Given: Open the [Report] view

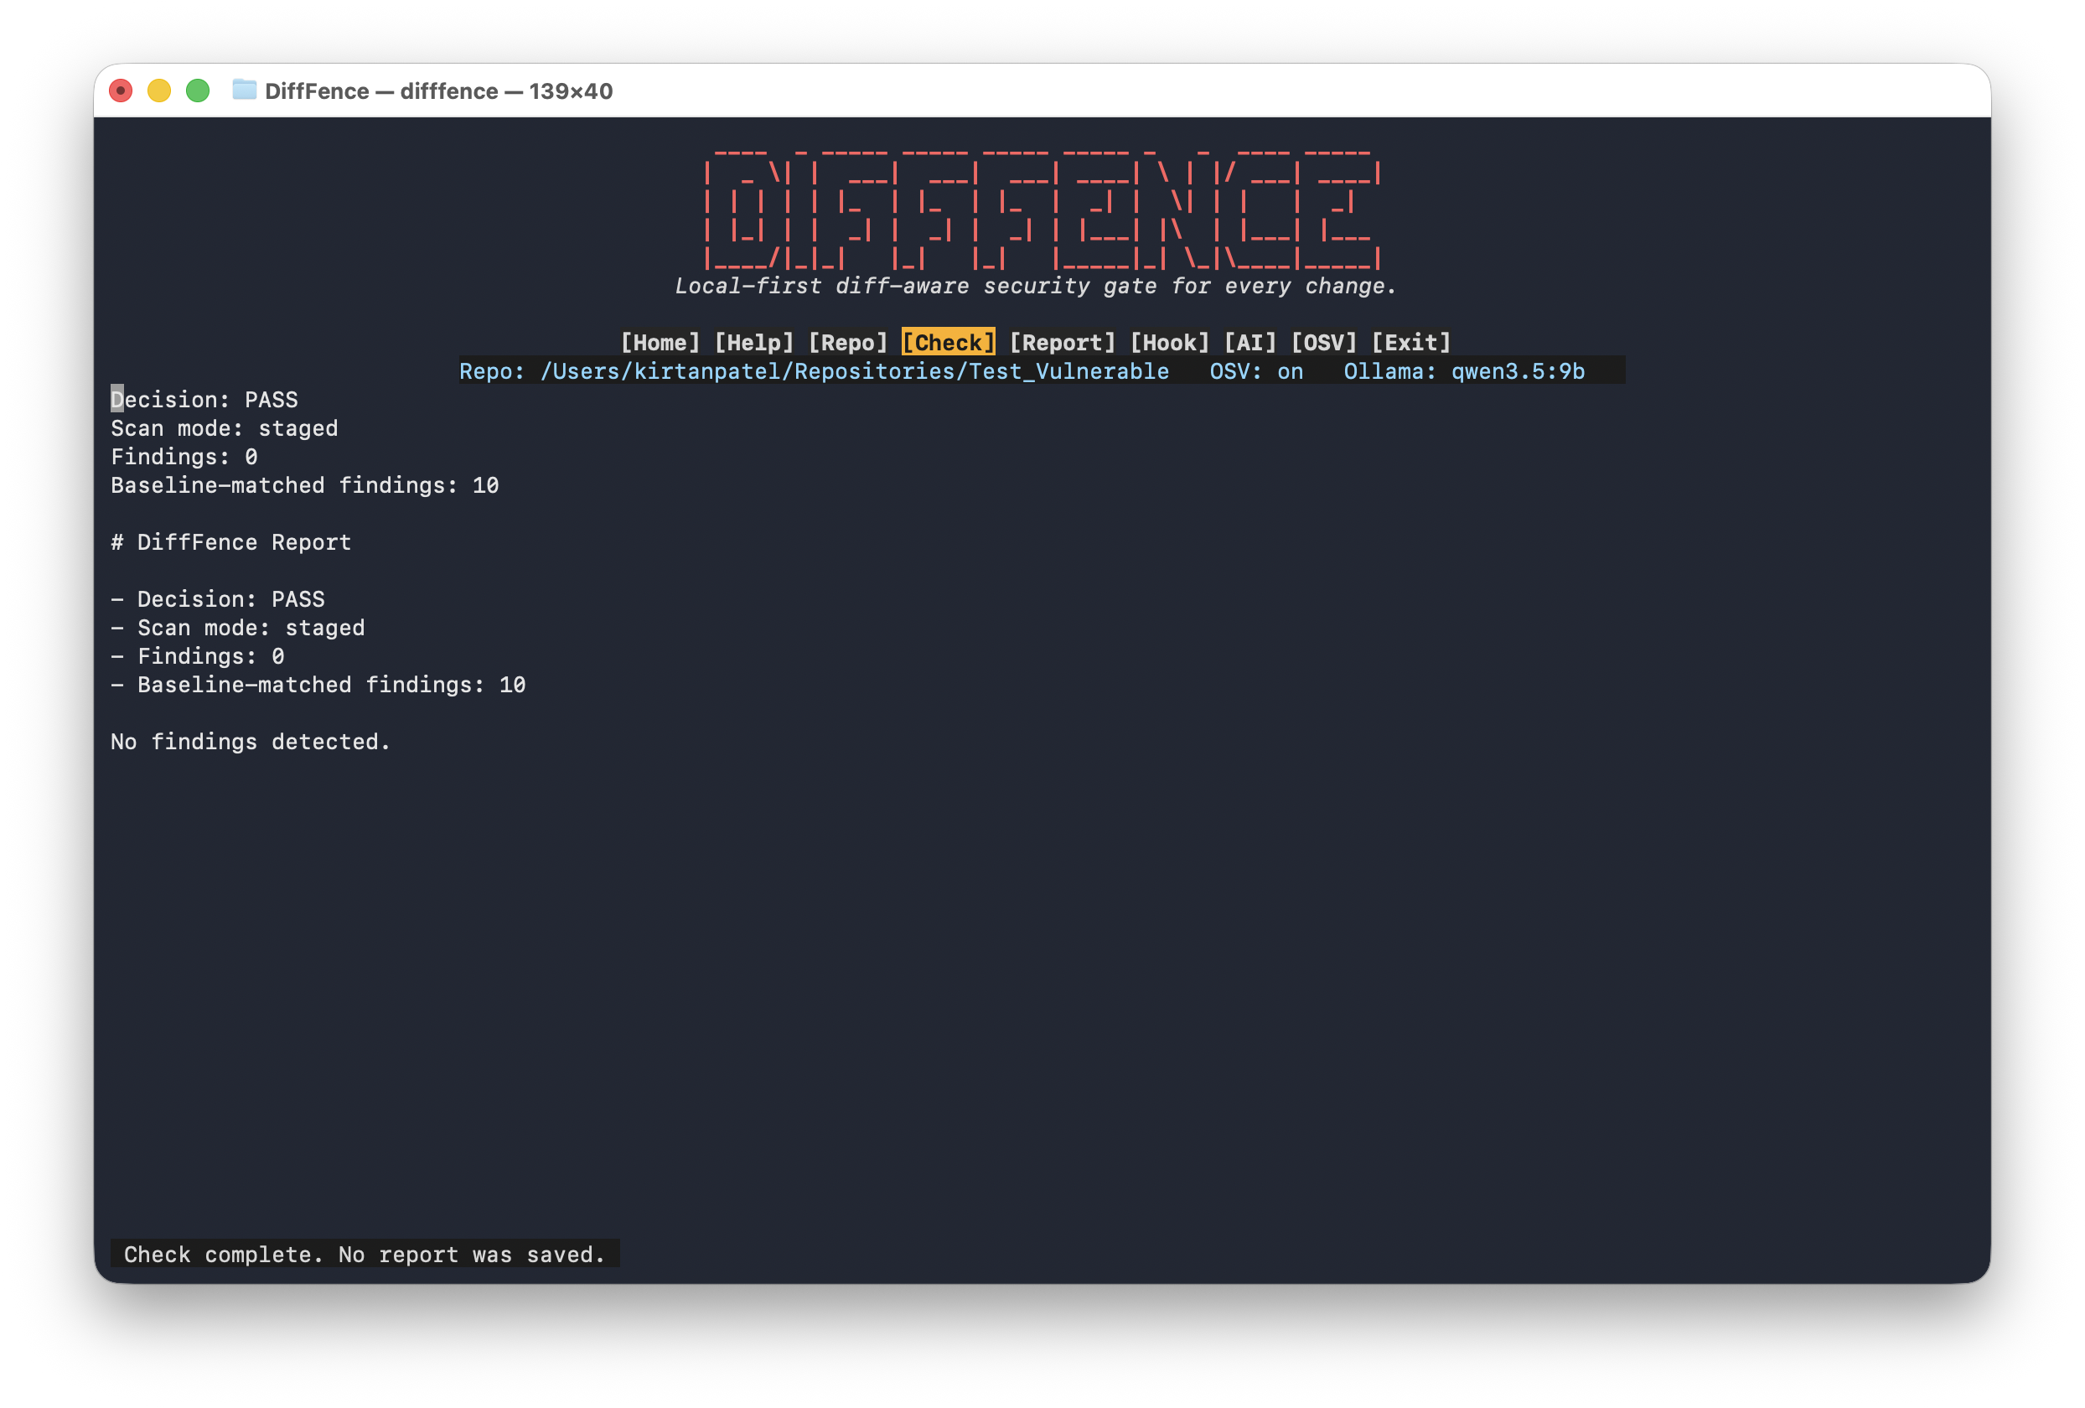Looking at the screenshot, I should [x=1063, y=343].
